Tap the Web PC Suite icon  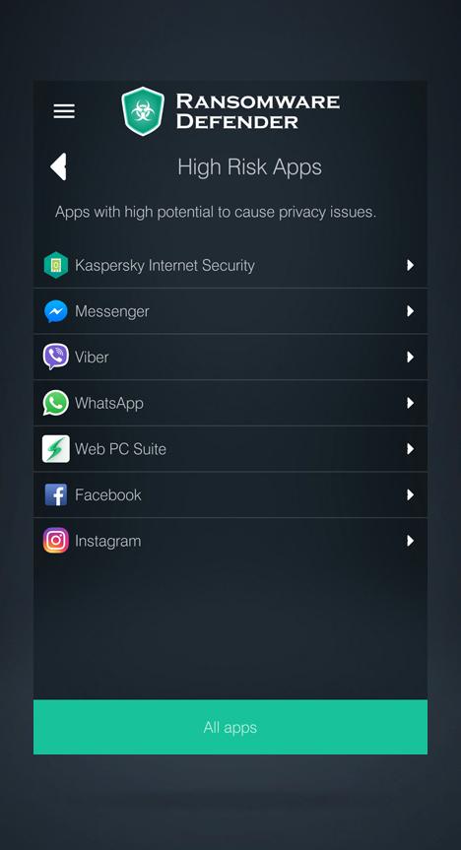click(56, 449)
